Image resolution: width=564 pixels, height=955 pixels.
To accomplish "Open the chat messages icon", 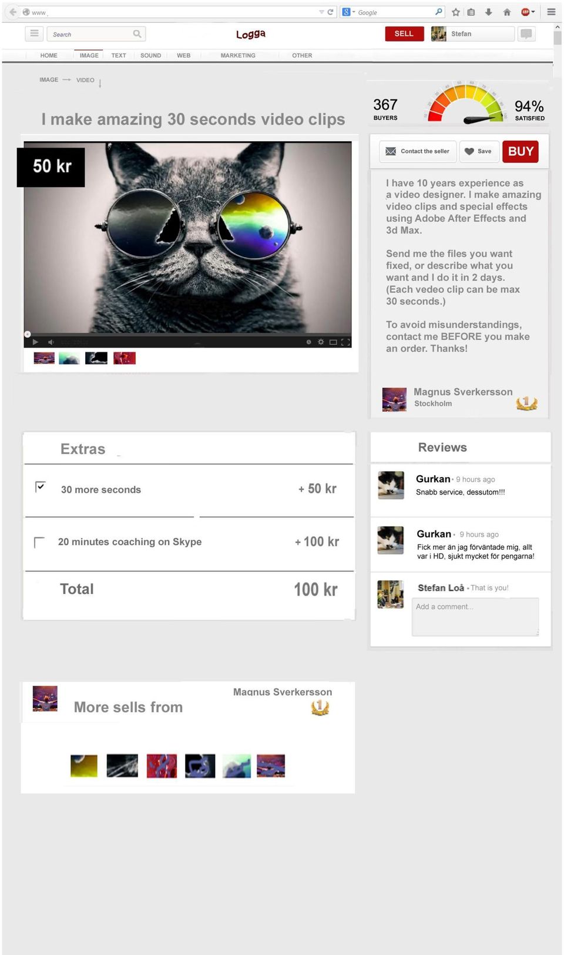I will [526, 34].
